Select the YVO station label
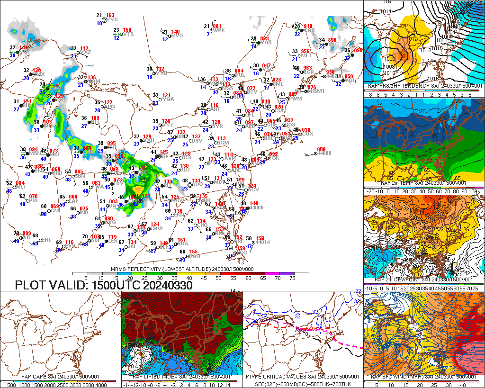 pyautogui.click(x=177, y=36)
